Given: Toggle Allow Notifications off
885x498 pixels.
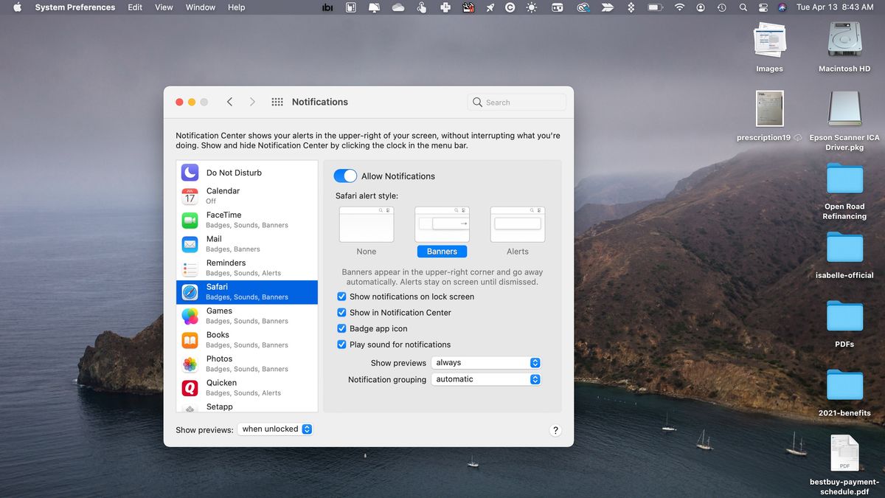Looking at the screenshot, I should click(x=345, y=176).
